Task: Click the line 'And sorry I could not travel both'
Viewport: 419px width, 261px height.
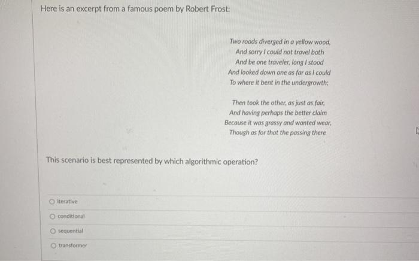Action: pyautogui.click(x=280, y=52)
